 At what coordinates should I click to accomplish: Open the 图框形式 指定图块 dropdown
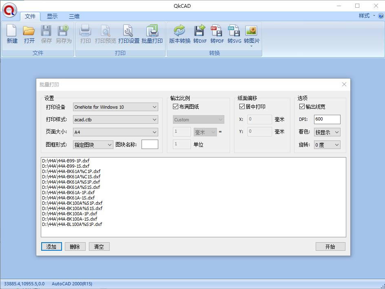coord(93,144)
